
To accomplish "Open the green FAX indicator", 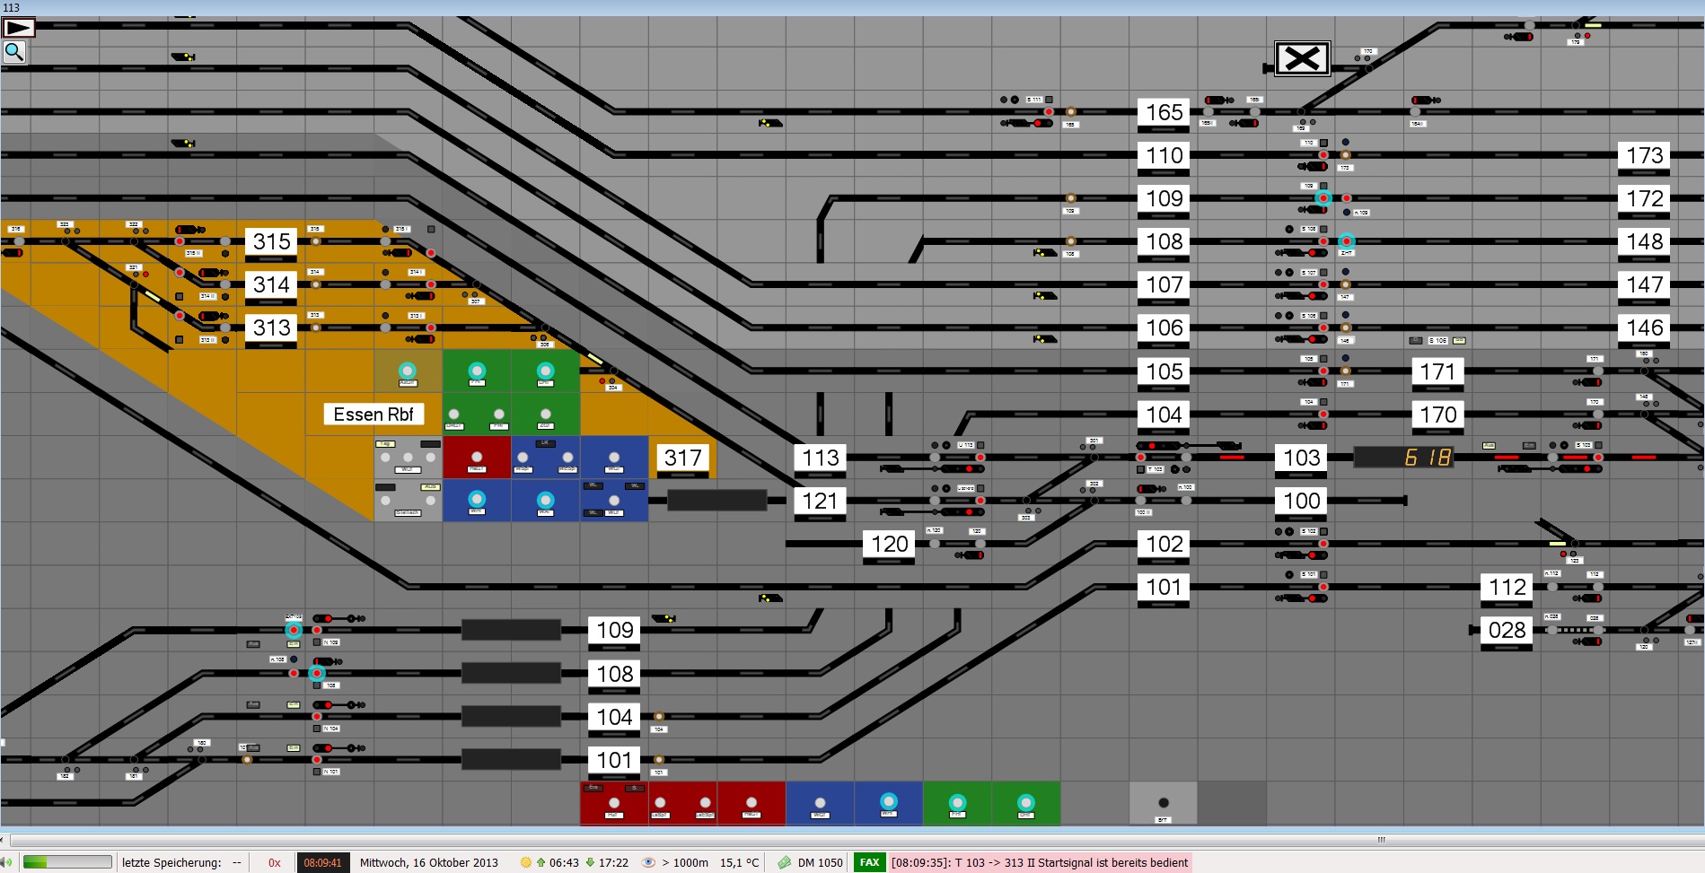I will (869, 862).
